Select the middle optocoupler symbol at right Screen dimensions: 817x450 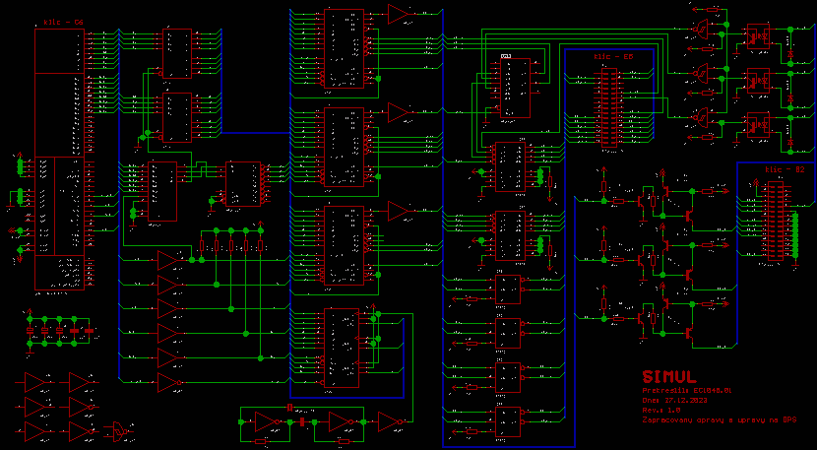(755, 79)
